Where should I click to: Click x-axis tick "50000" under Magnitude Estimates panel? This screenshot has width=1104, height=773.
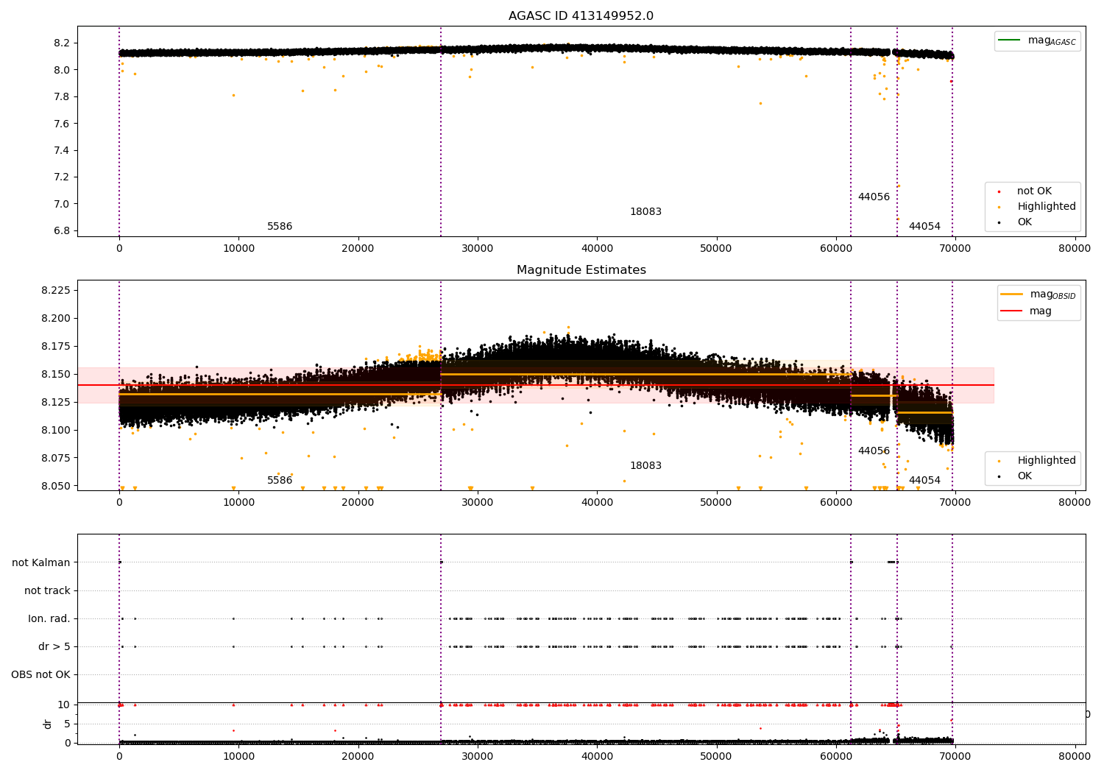click(x=716, y=503)
